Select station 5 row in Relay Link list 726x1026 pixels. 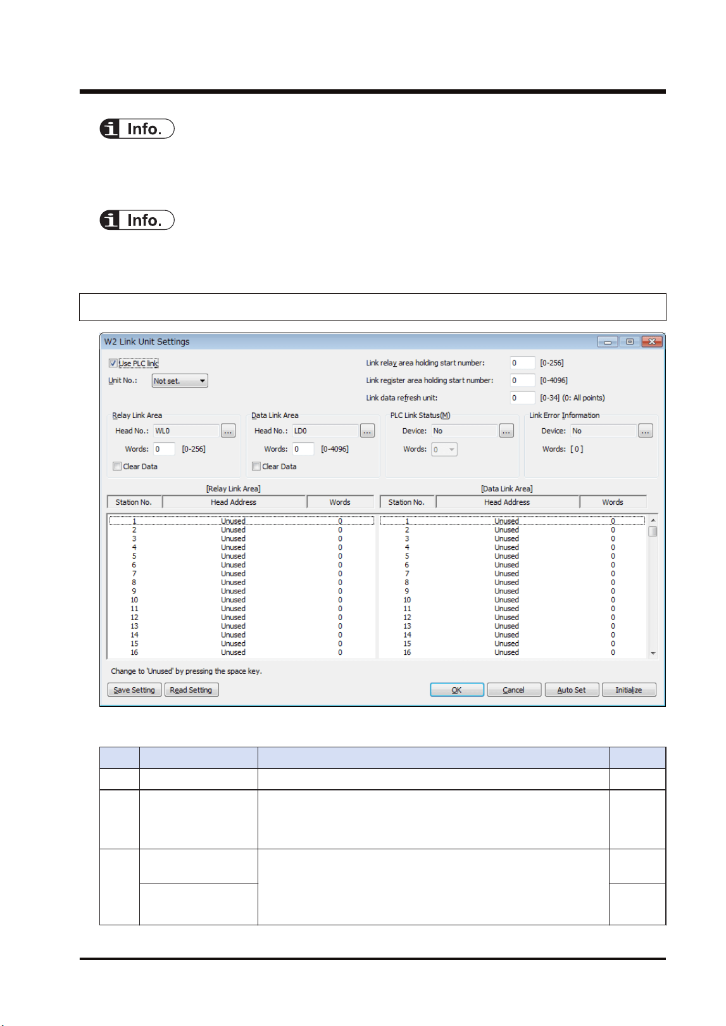[x=241, y=556]
